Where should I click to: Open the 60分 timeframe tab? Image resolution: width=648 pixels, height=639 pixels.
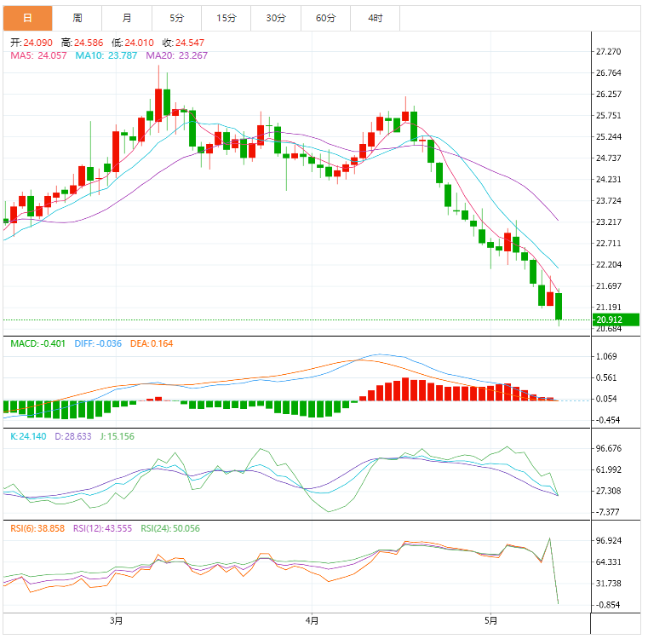[x=325, y=18]
